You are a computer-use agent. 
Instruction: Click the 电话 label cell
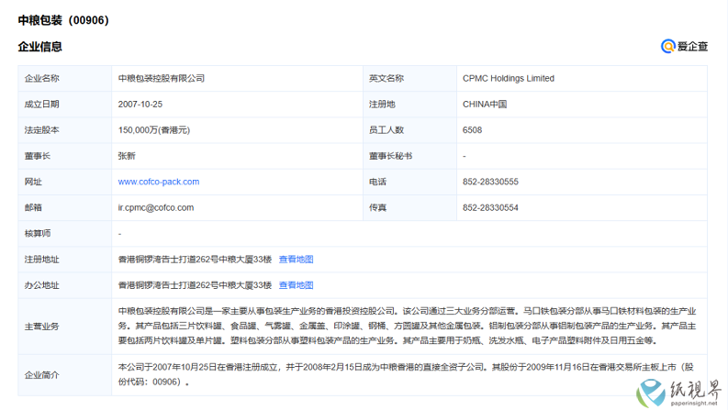pos(409,182)
